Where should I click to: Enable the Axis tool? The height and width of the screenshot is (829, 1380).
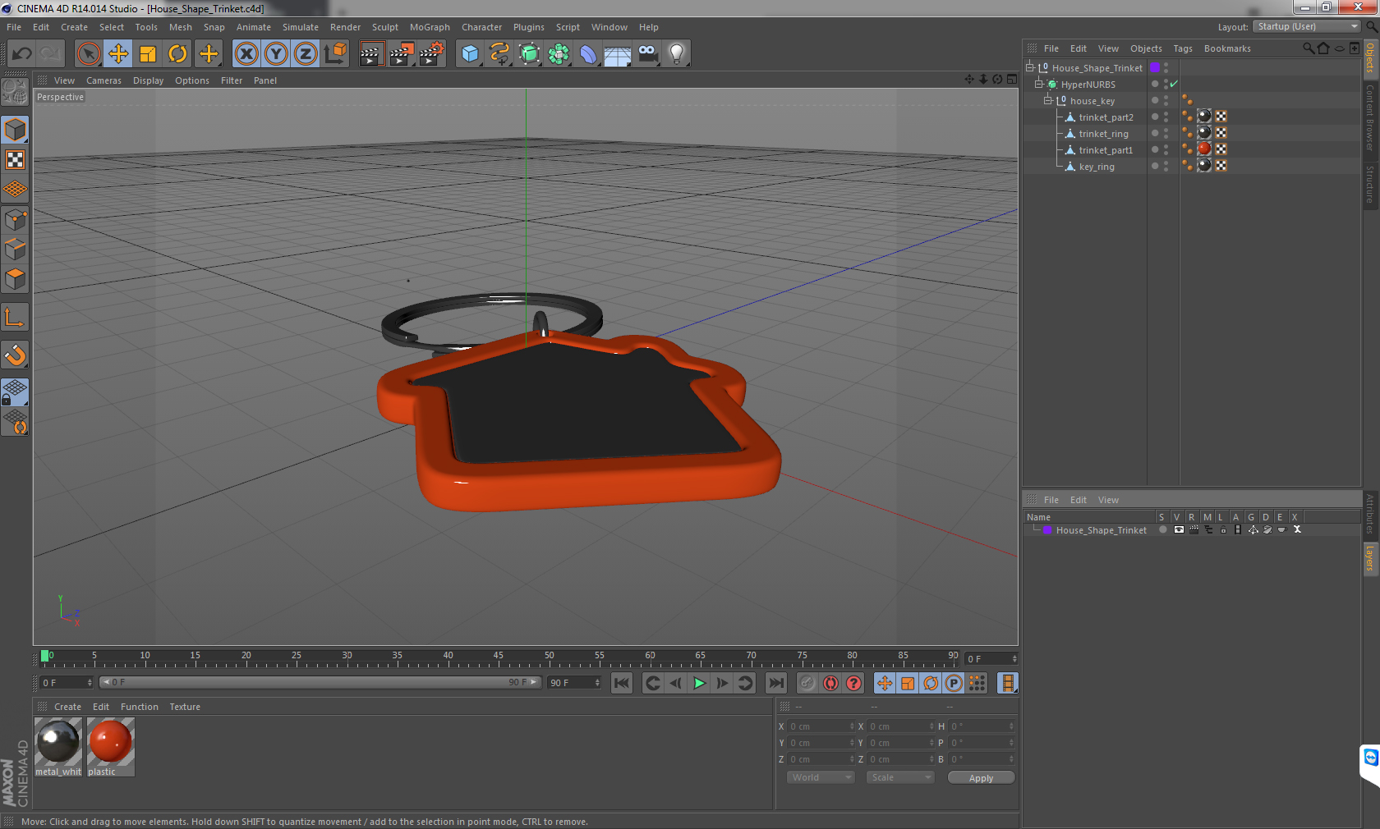click(x=15, y=317)
